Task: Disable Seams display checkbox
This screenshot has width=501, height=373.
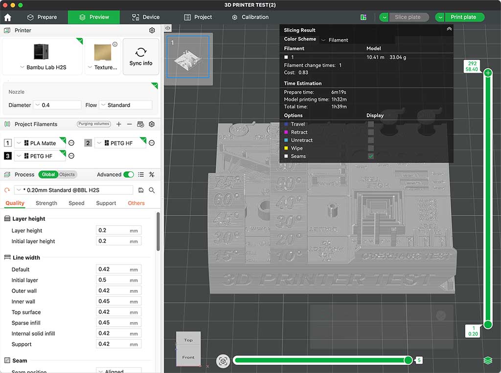Action: pyautogui.click(x=371, y=156)
